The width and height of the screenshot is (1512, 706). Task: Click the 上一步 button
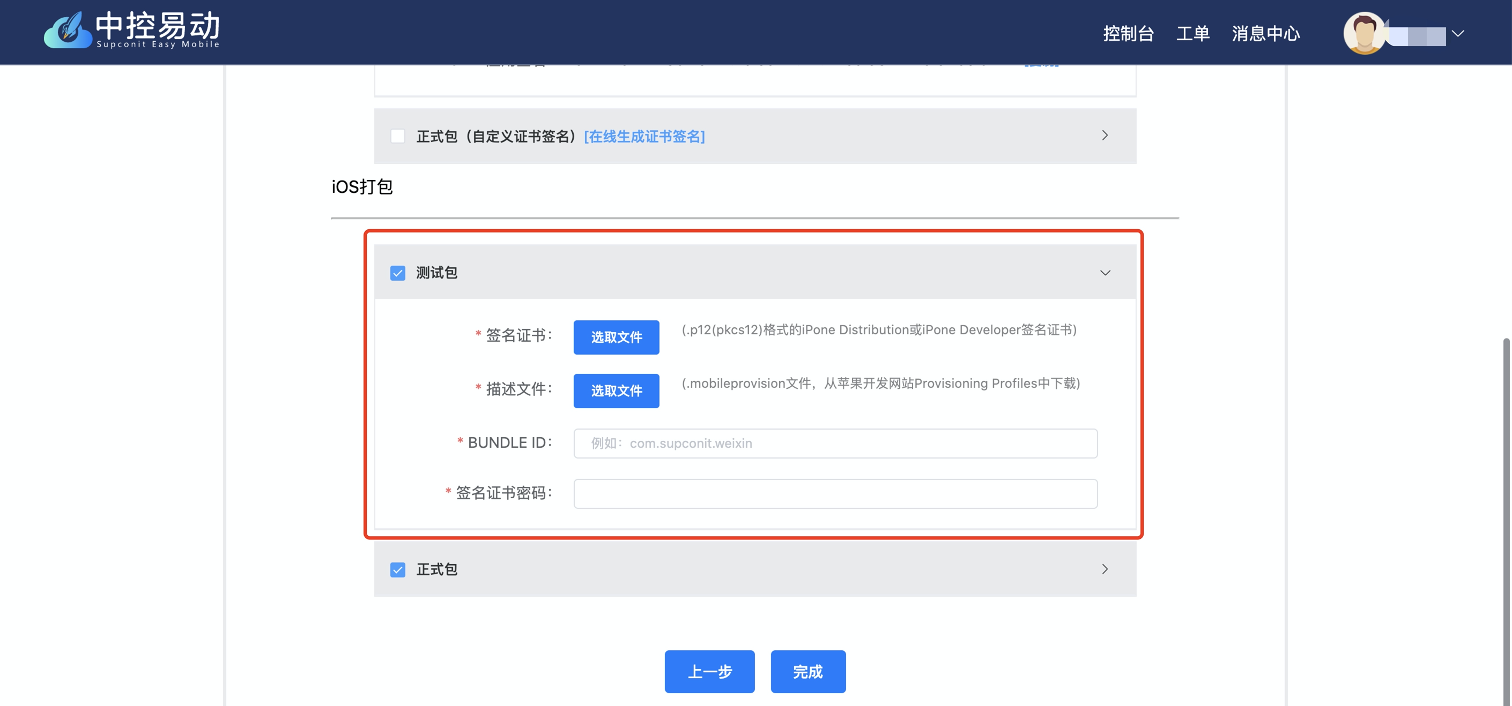[x=710, y=671]
